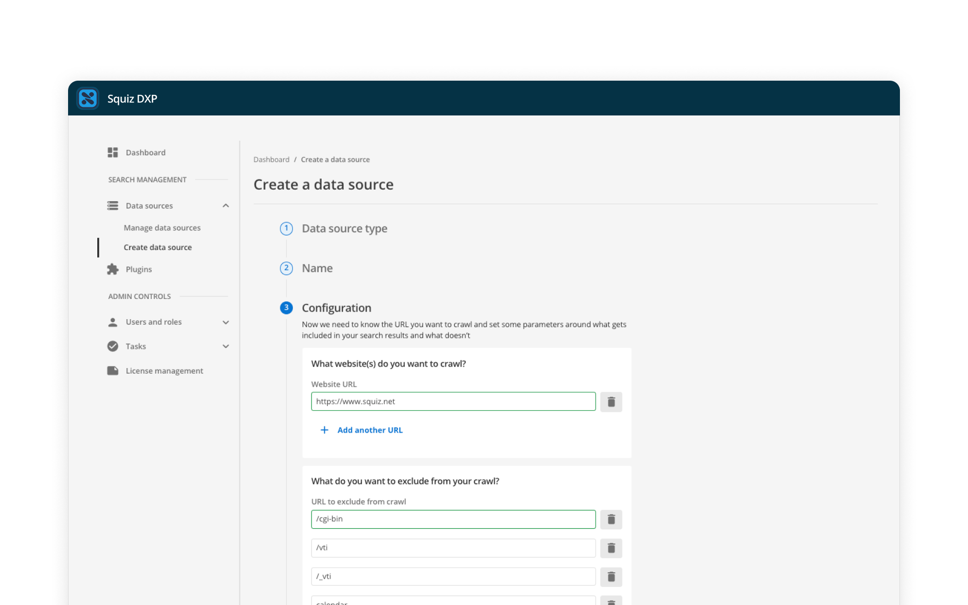Viewport: 968px width, 605px height.
Task: Click the License management icon
Action: 112,371
